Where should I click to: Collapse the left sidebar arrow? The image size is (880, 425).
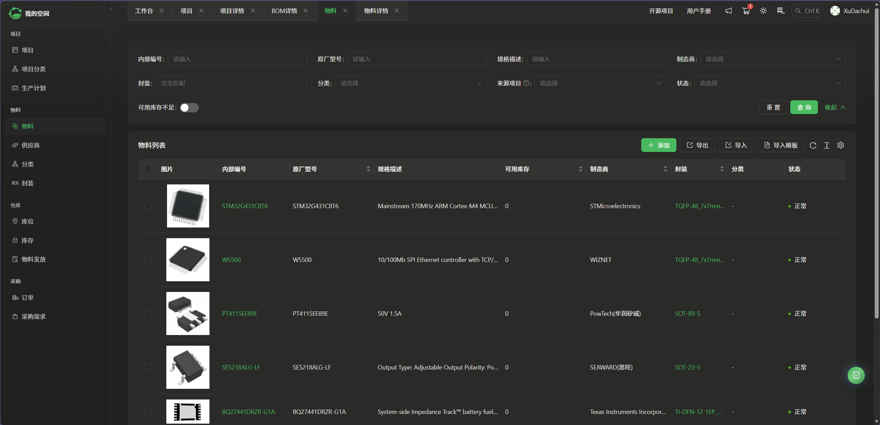(111, 9)
